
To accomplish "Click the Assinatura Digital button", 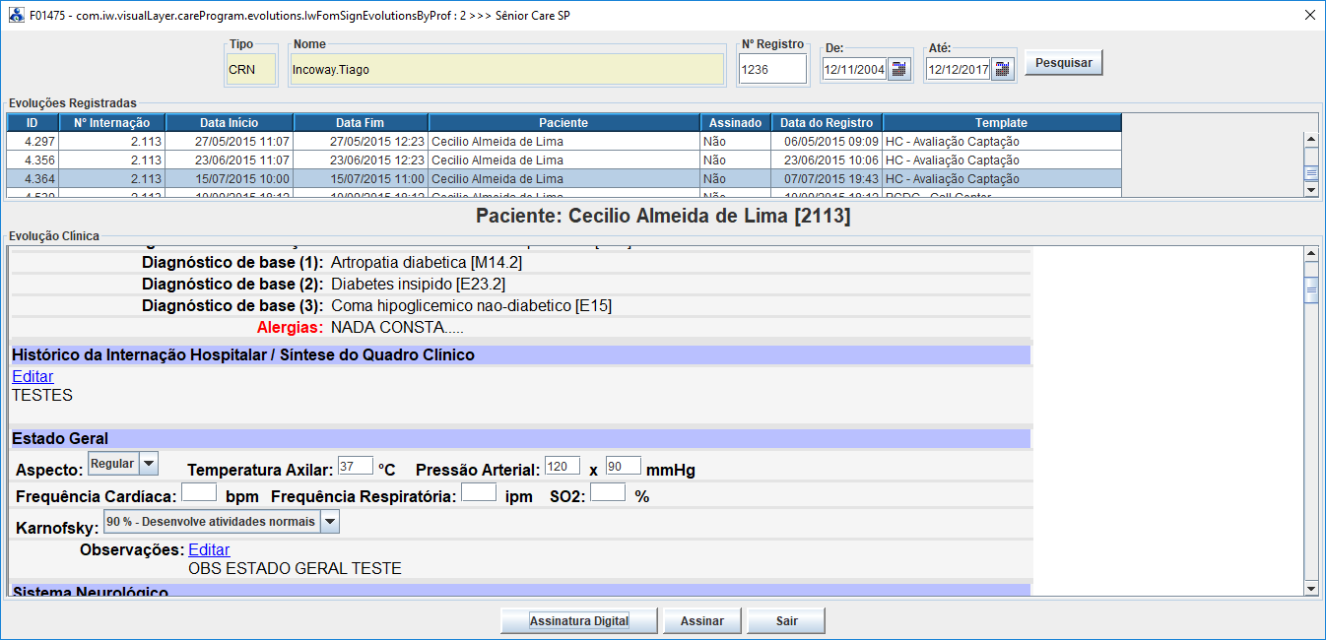I will 578,621.
